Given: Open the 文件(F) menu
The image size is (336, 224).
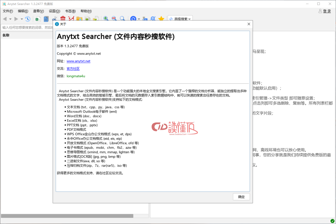Looking at the screenshot, I should point(8,11).
